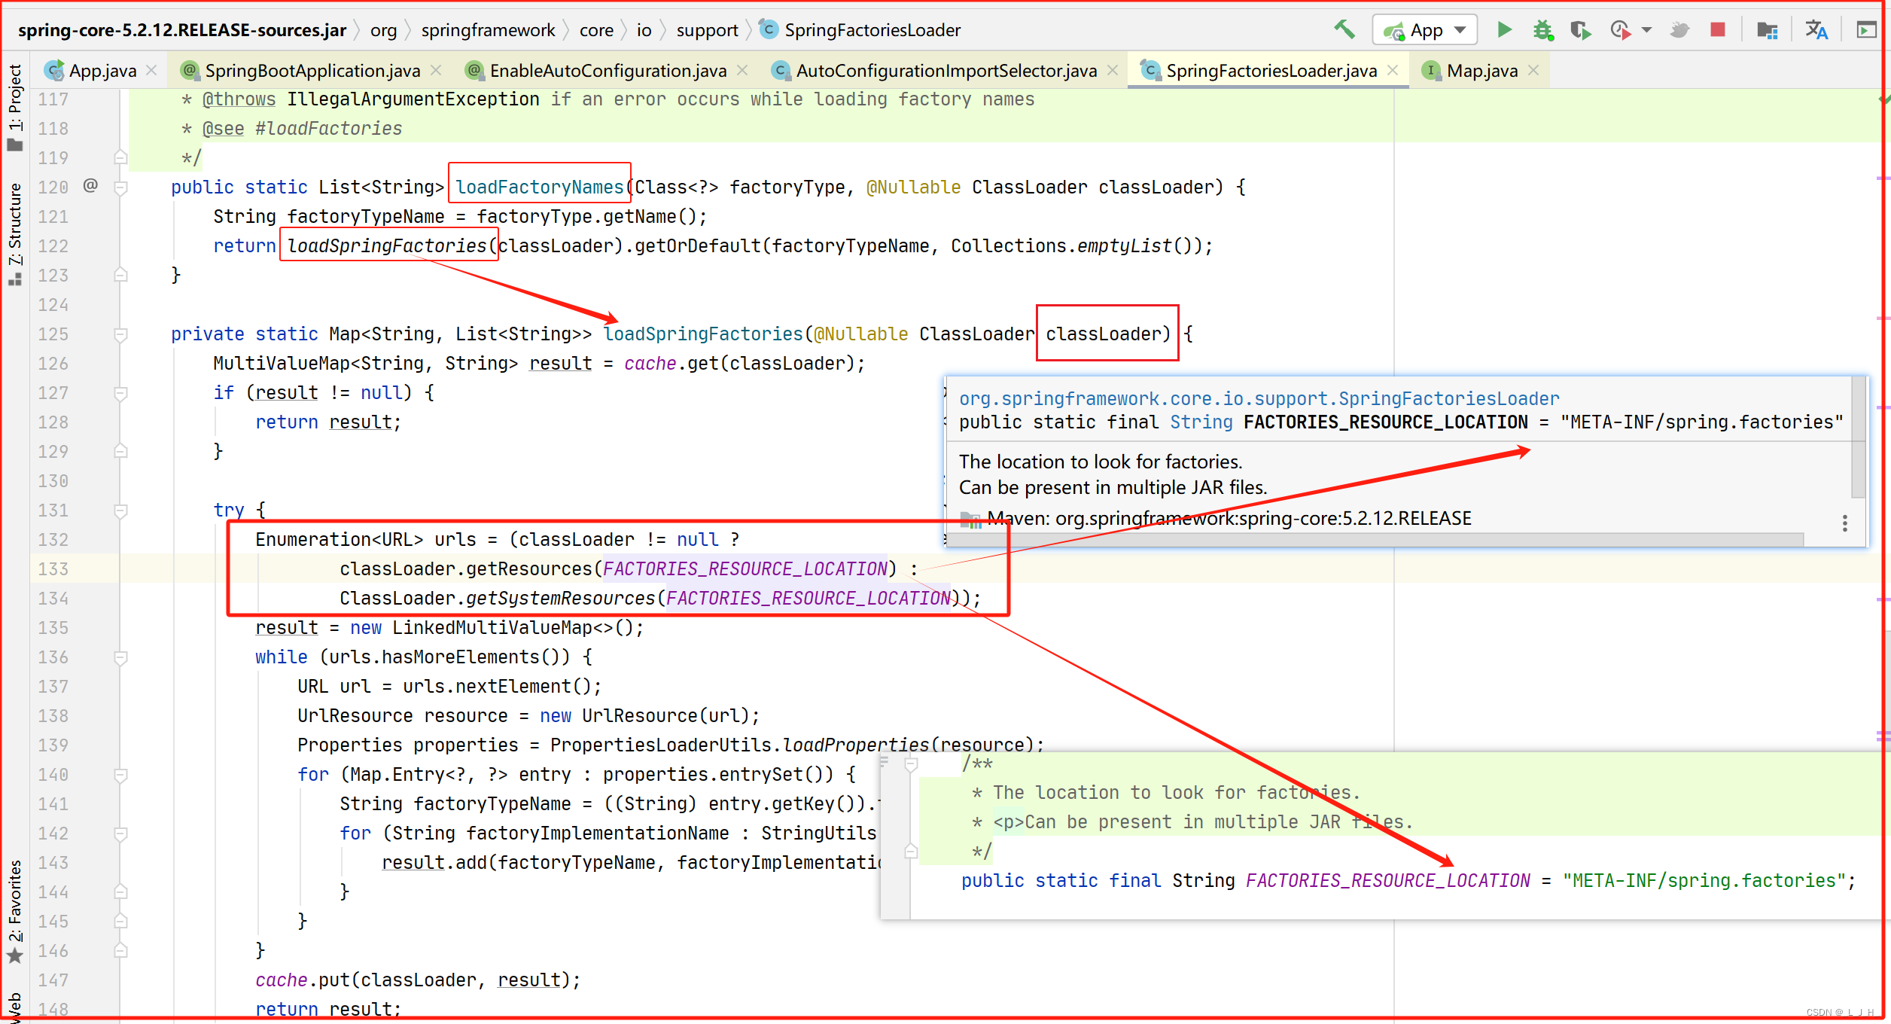The height and width of the screenshot is (1024, 1891).
Task: Fold the try block at line 131
Action: pyautogui.click(x=120, y=510)
